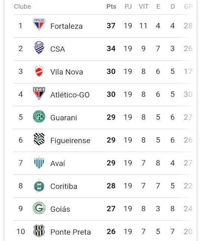Sort by the Pts column header
The height and width of the screenshot is (241, 201).
pos(111,7)
